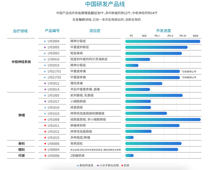The height and width of the screenshot is (170, 211).
Task: Click the purple star next to LY01017
Action: click(45, 101)
